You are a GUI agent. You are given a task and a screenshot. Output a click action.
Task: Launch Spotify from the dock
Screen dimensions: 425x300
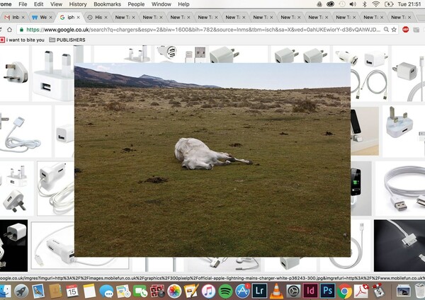[225, 291]
